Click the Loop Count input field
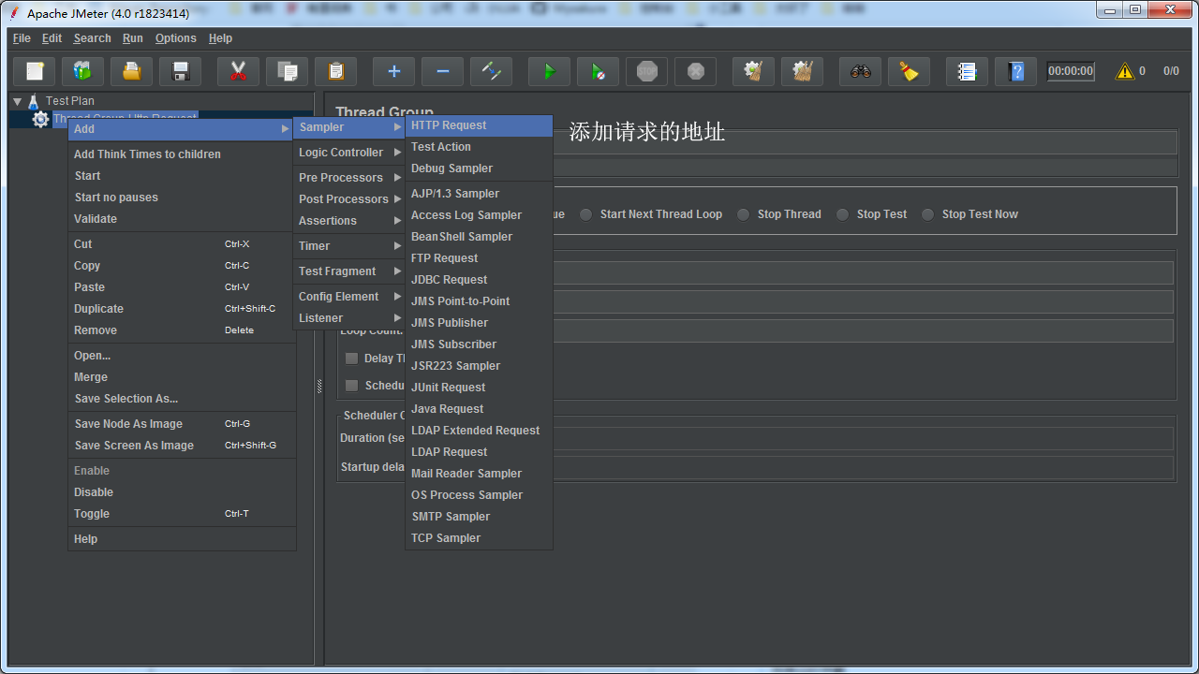The height and width of the screenshot is (674, 1199). (863, 330)
